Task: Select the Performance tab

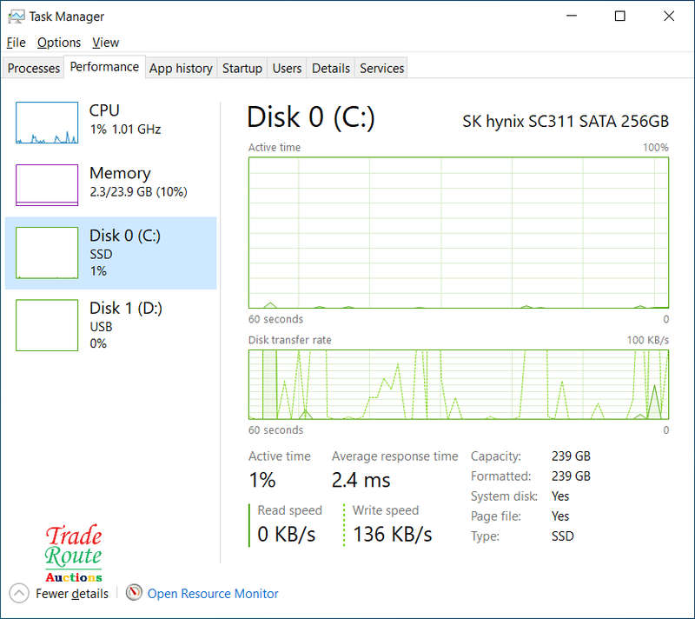Action: click(x=104, y=67)
